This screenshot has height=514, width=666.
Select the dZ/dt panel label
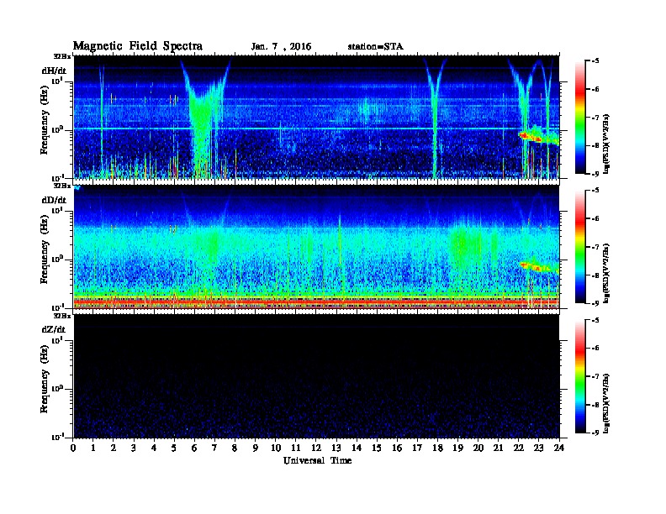54,329
